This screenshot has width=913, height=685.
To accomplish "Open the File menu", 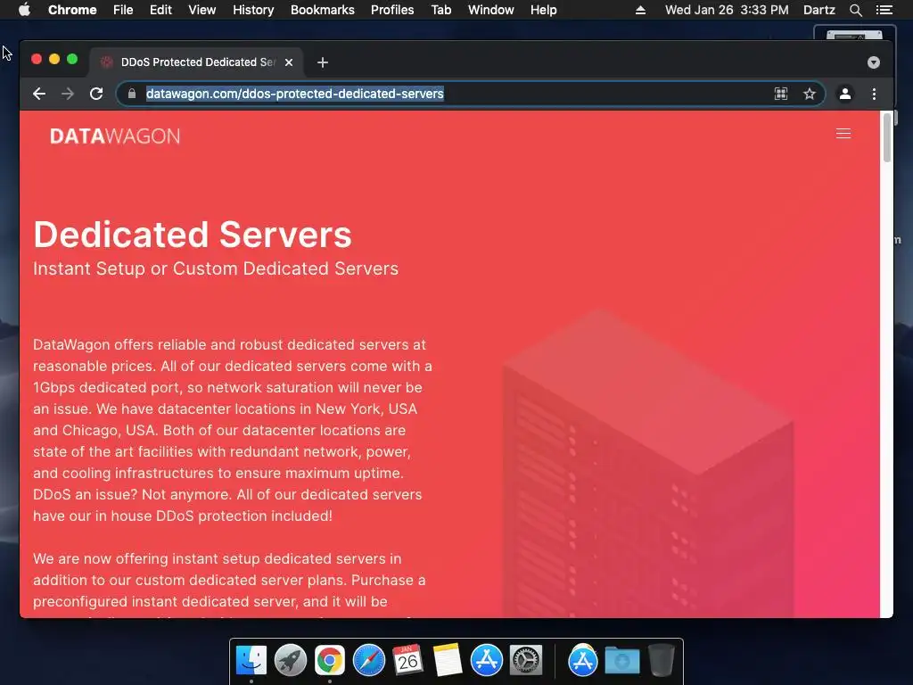I will (123, 10).
